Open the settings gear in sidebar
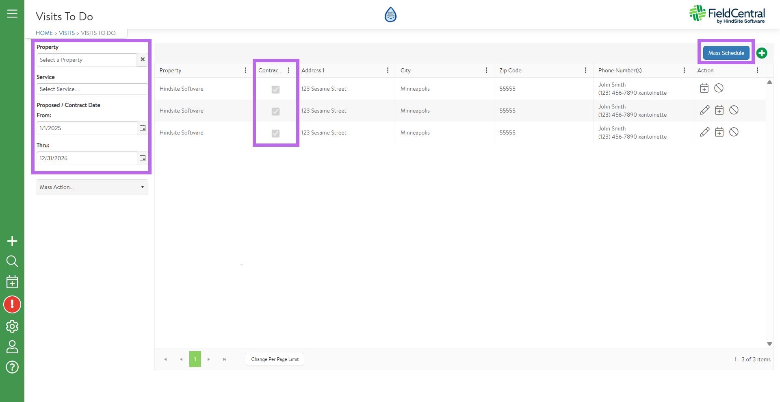Screen dimensions: 780x402 12,326
